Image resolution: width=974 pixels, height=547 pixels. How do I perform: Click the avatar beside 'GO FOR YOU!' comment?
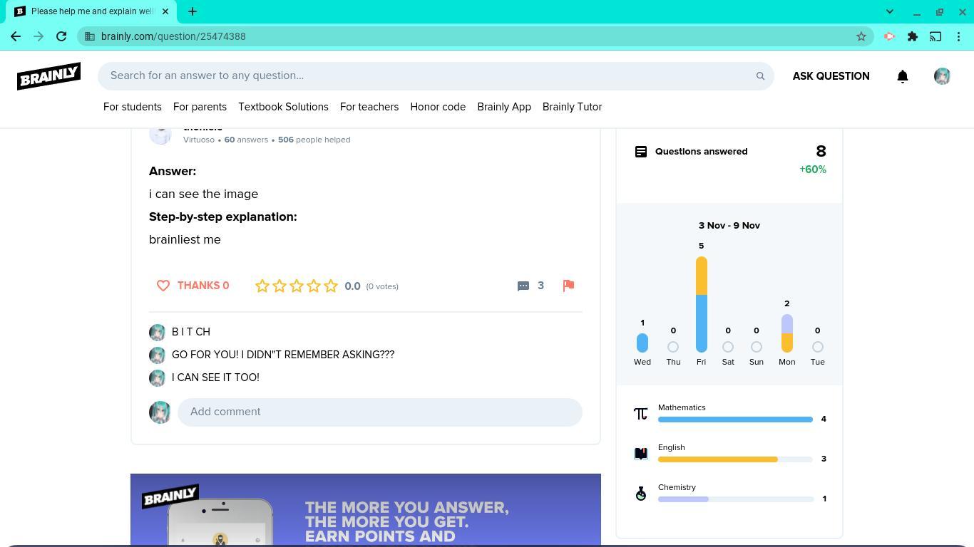[x=157, y=355]
